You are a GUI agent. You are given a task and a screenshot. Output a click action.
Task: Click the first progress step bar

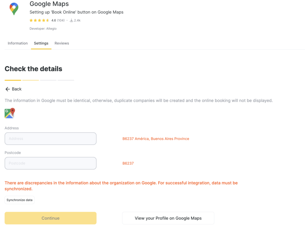click(x=13, y=80)
